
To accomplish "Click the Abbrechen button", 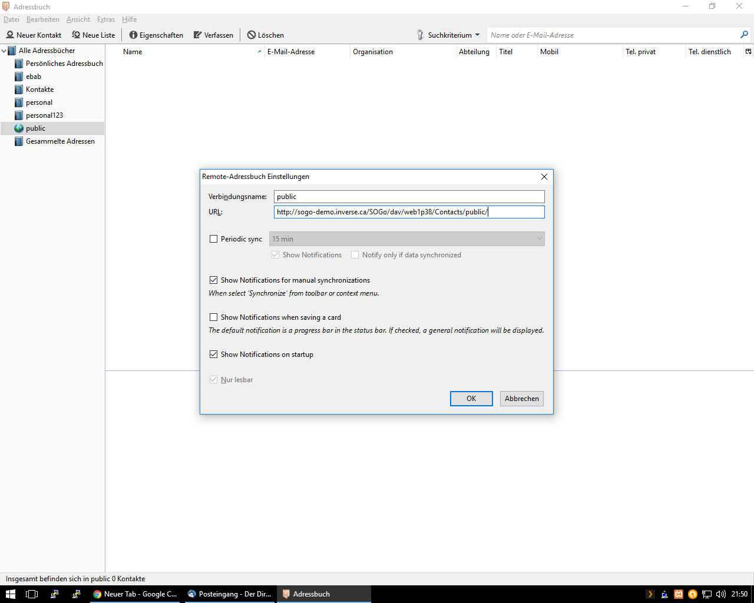I will click(521, 399).
